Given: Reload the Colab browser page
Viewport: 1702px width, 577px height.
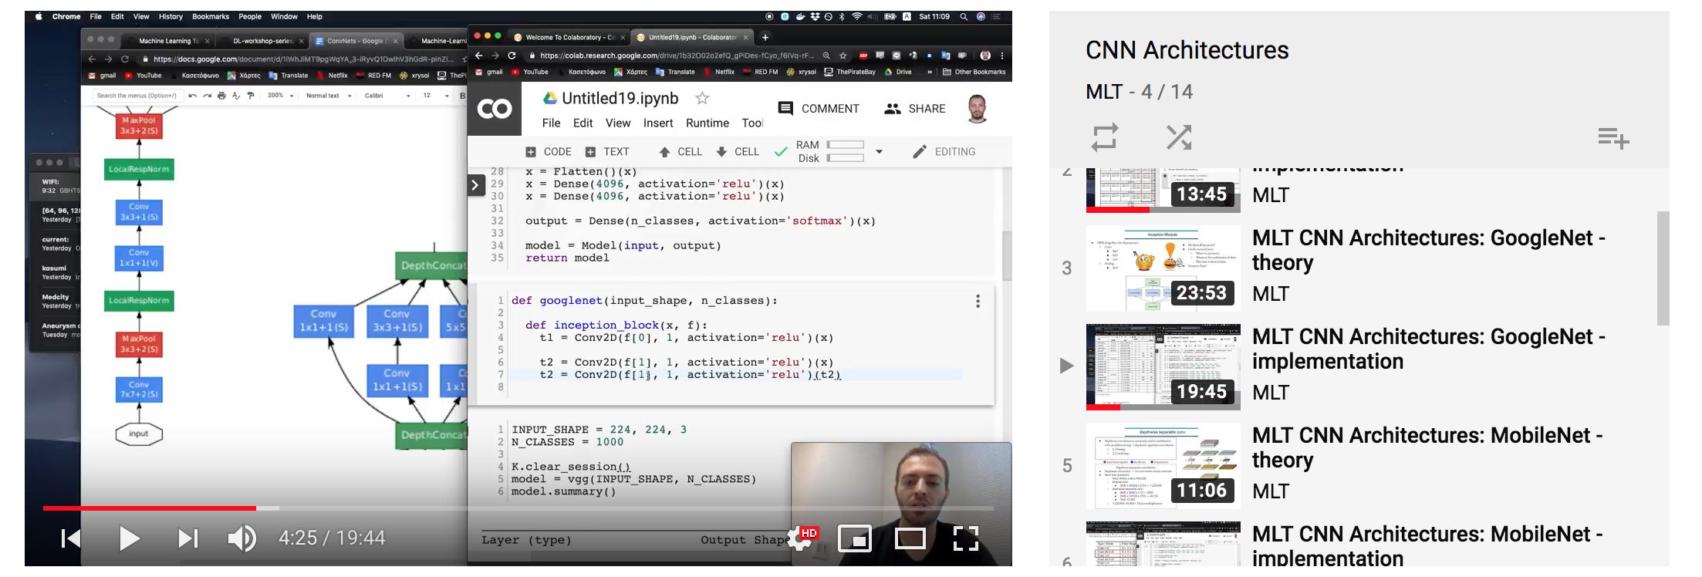Looking at the screenshot, I should click(512, 56).
